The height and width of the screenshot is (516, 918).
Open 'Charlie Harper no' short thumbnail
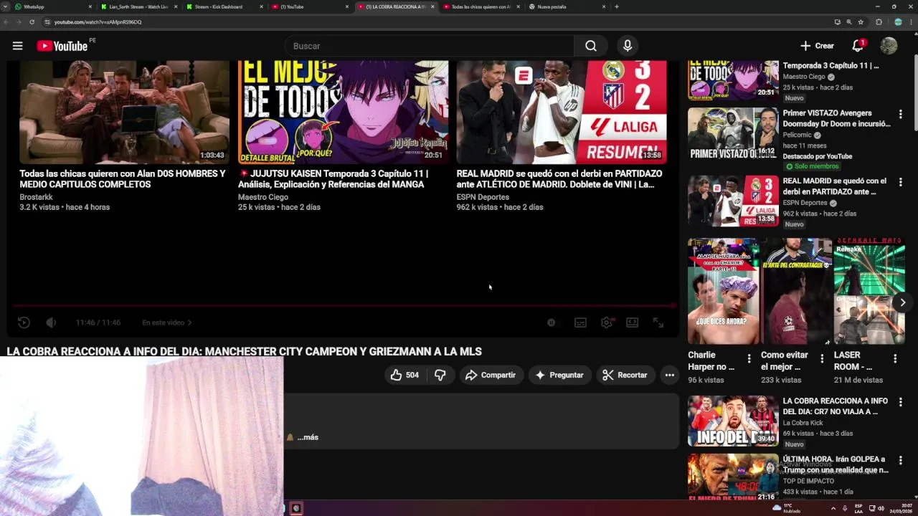coord(723,291)
